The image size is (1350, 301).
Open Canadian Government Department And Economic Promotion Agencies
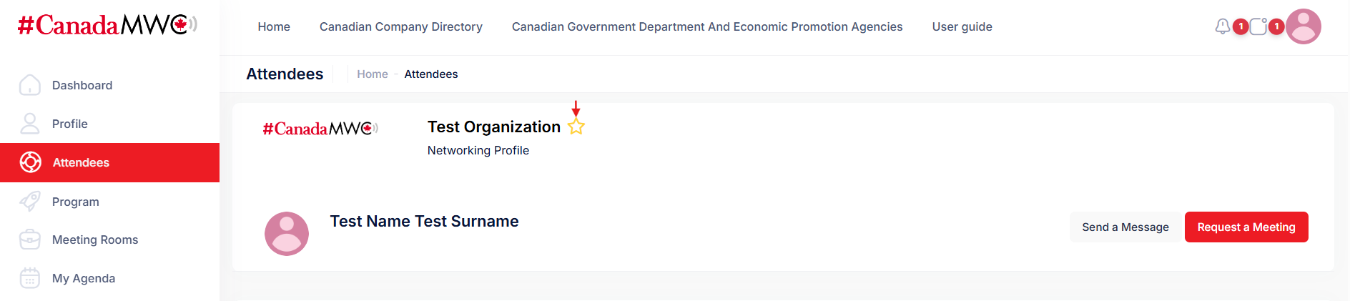pos(706,26)
